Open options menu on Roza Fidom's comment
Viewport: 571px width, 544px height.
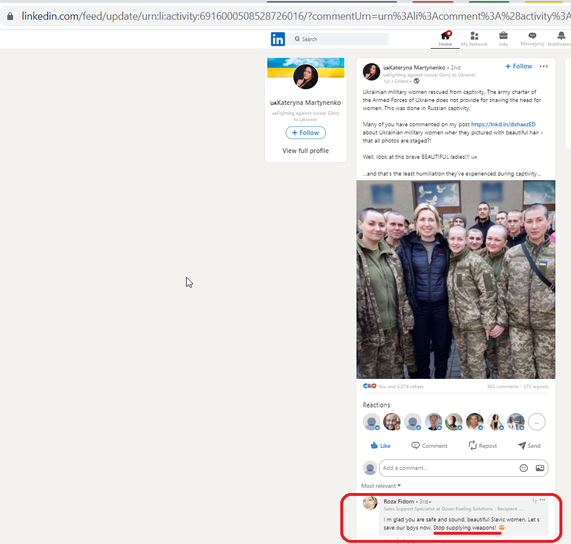pos(542,500)
